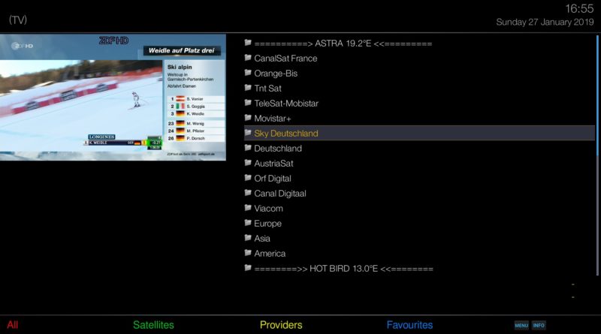Image resolution: width=601 pixels, height=334 pixels.
Task: Select the red All tab
Action: click(x=13, y=325)
